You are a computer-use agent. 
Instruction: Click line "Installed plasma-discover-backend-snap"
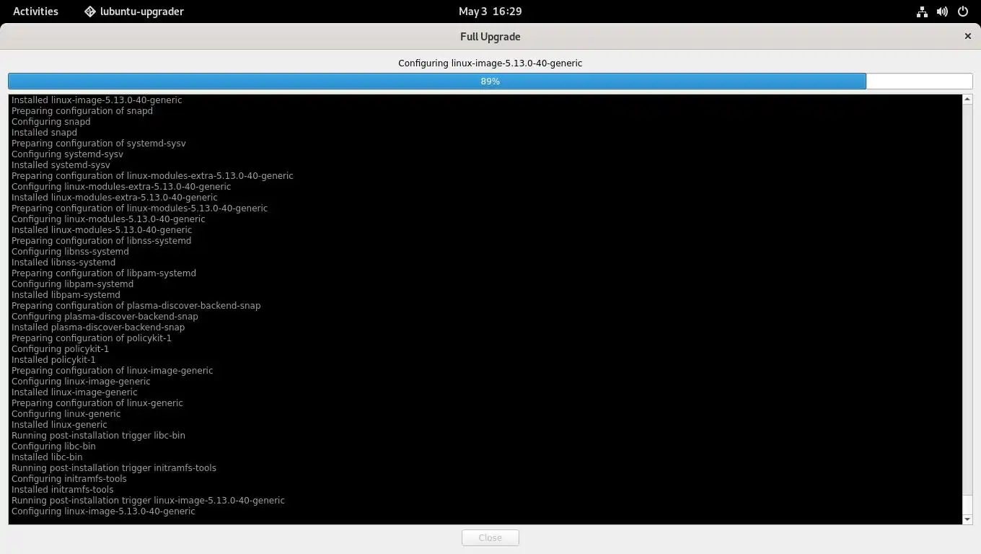(98, 327)
